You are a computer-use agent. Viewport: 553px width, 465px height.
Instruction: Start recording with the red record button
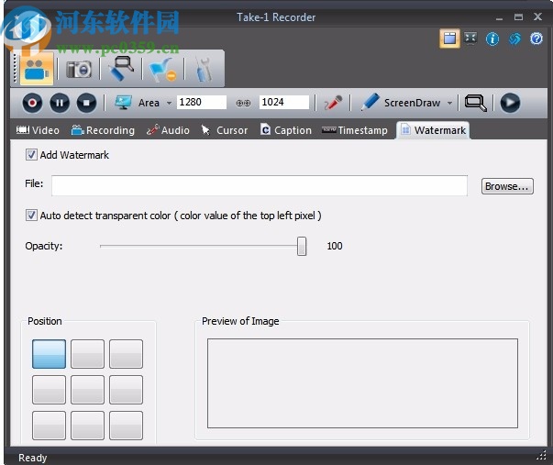tap(32, 103)
